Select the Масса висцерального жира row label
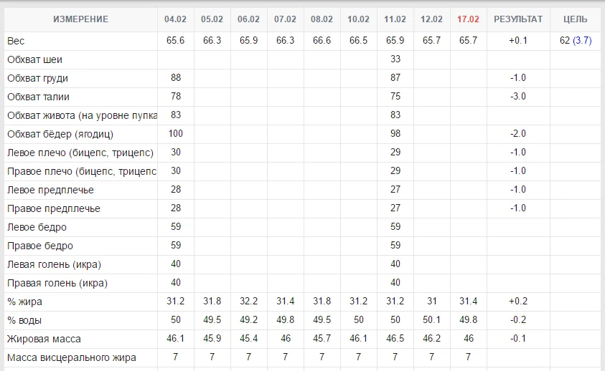605x371 pixels. pos(71,357)
